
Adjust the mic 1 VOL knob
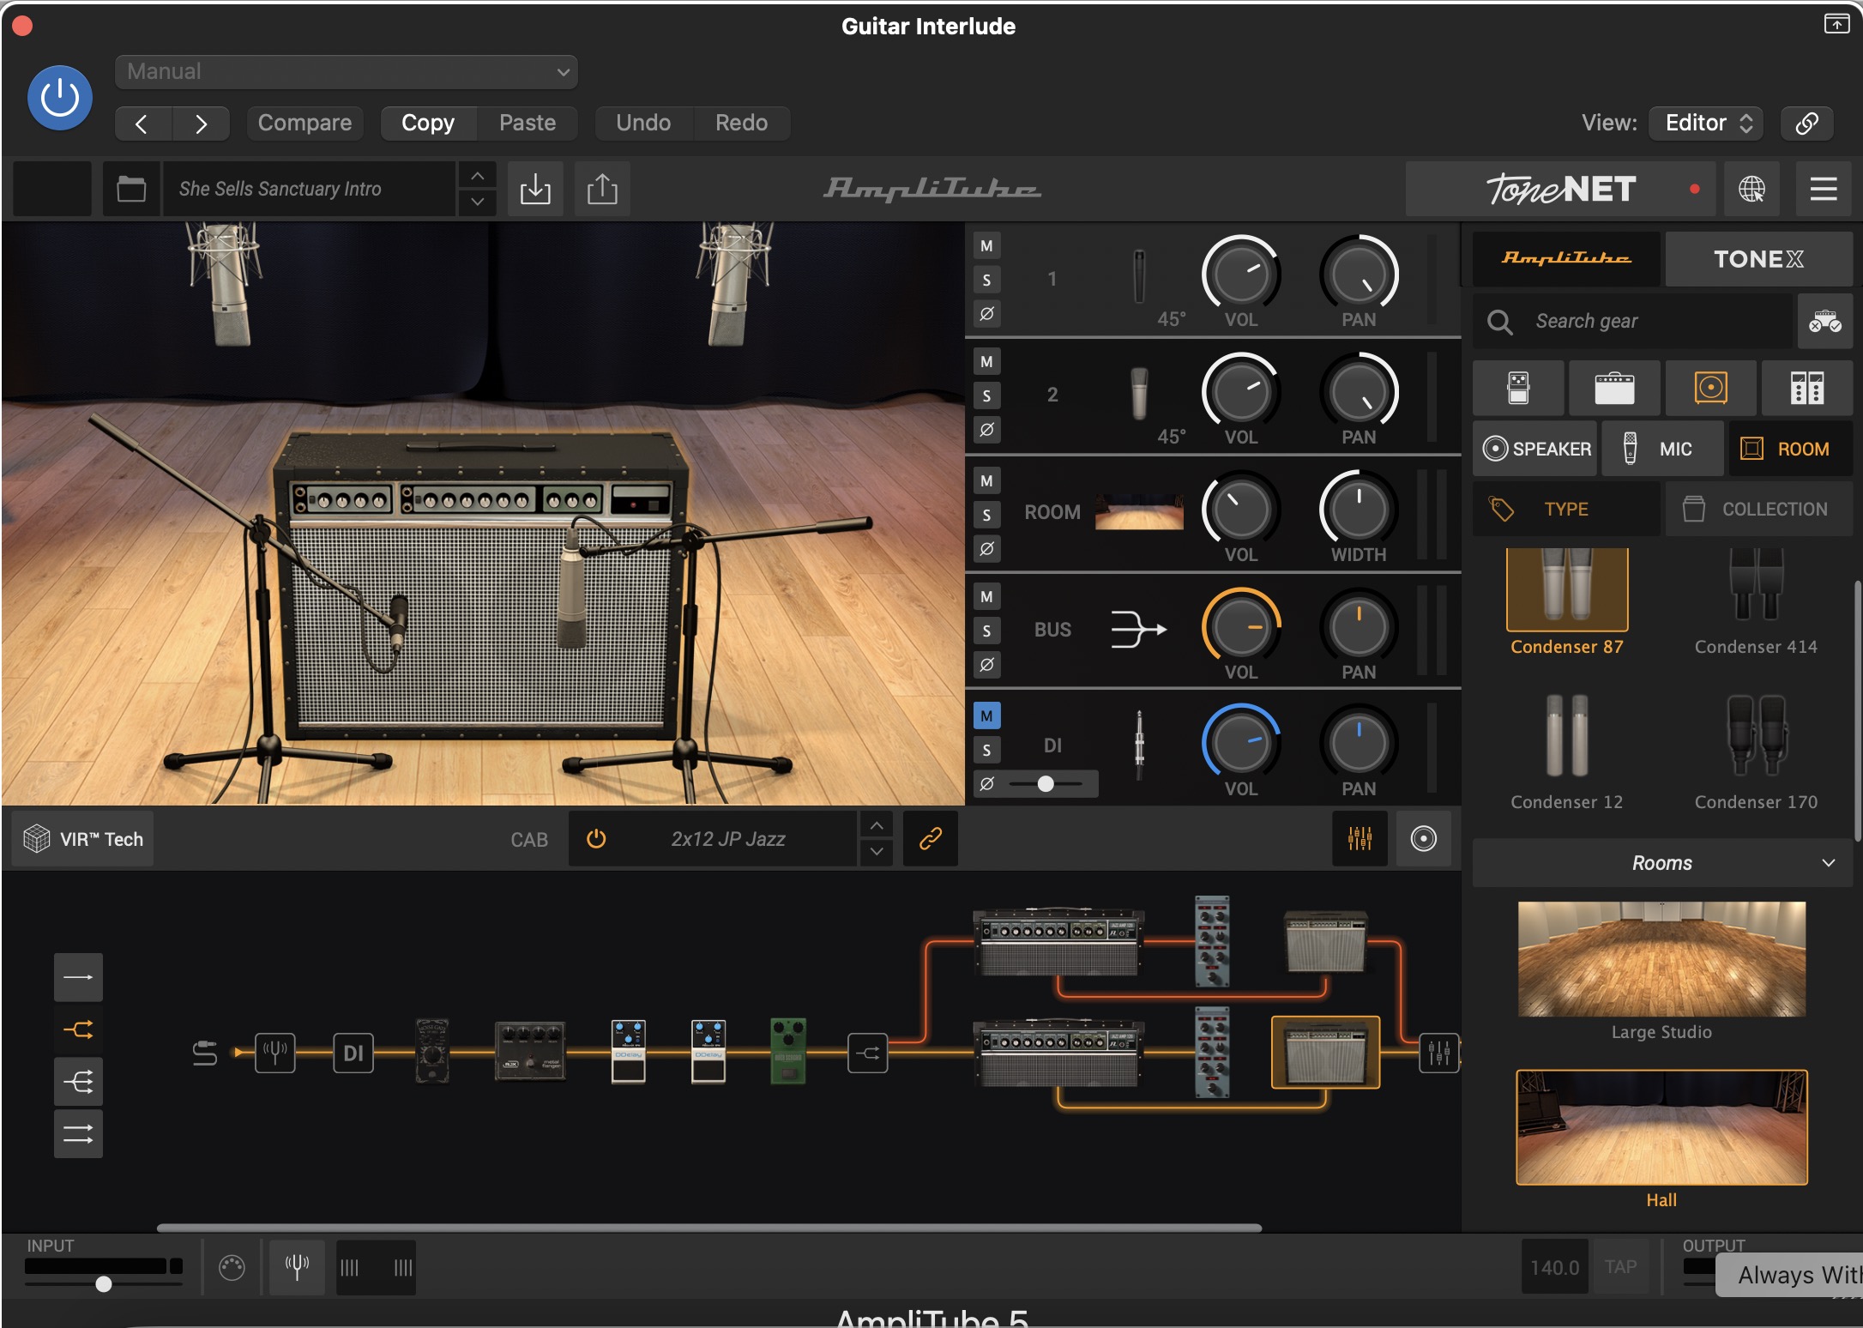[1241, 275]
